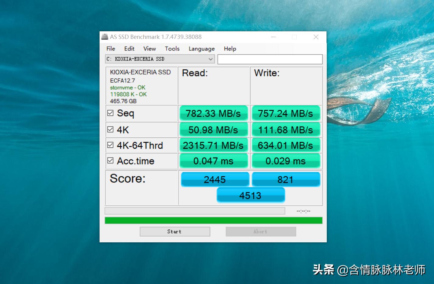This screenshot has width=434, height=284.
Task: Click the Abort button
Action: point(260,231)
